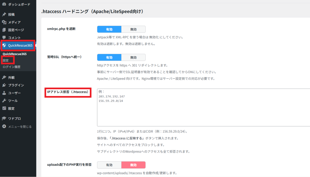This screenshot has height=177, width=310.
Task: Click the Media library icon
Action: [4, 22]
